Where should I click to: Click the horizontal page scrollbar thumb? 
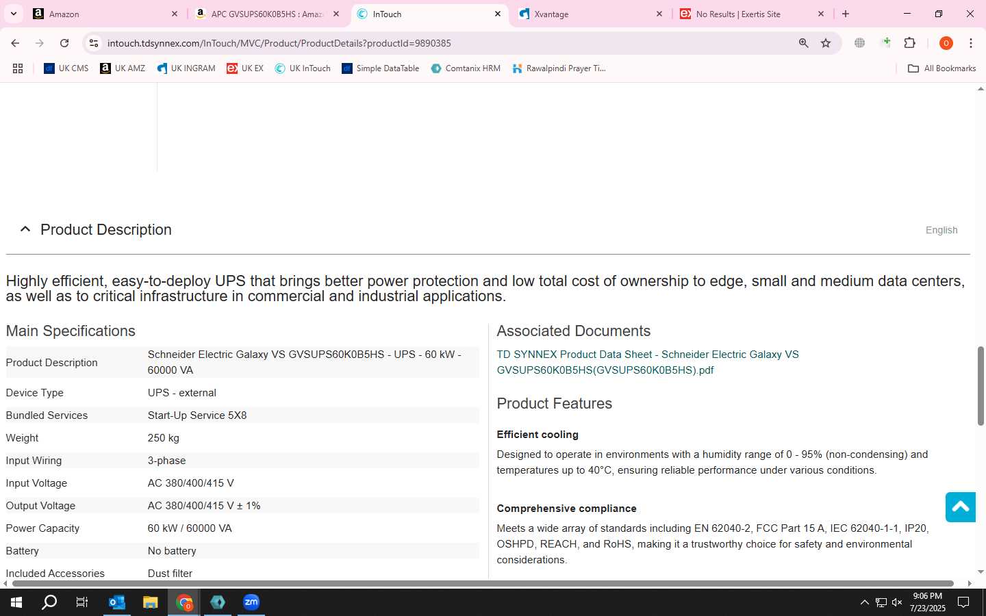click(483, 584)
